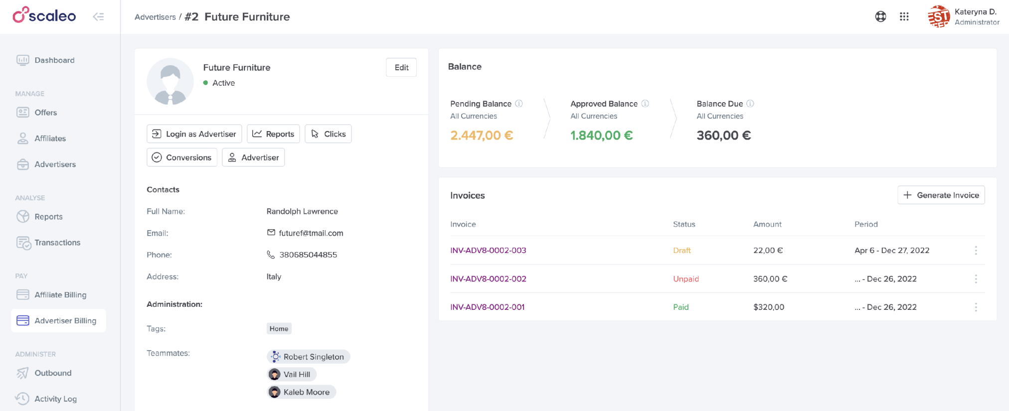This screenshot has width=1009, height=411.
Task: Click the envelope icon next to the email
Action: 271,233
